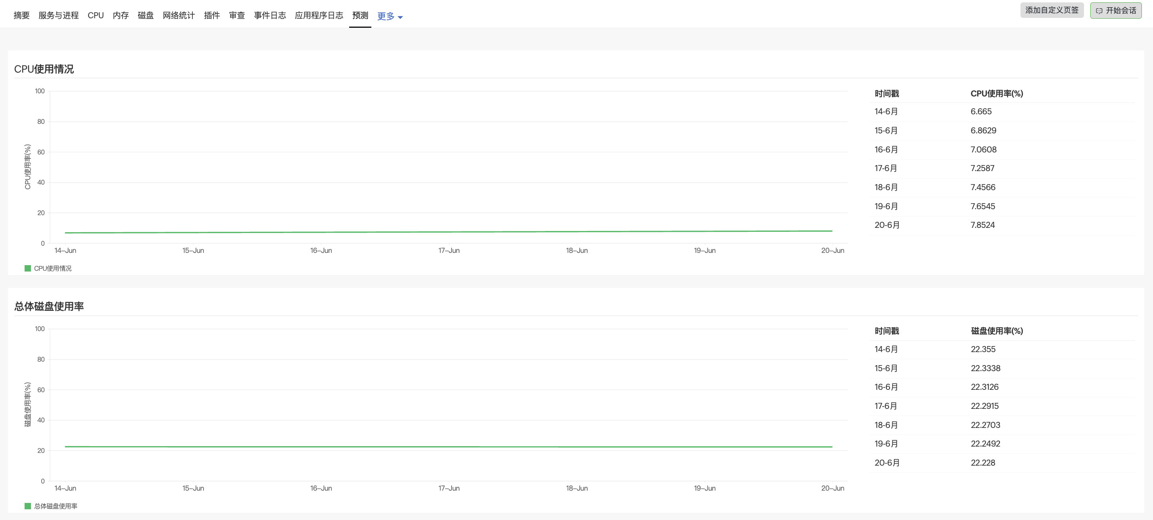The height and width of the screenshot is (520, 1153).
Task: Click chat icon in 开始会话 button
Action: click(x=1099, y=11)
